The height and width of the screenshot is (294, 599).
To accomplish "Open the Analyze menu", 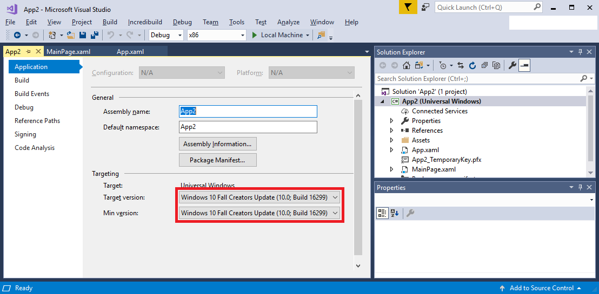I will [x=289, y=22].
